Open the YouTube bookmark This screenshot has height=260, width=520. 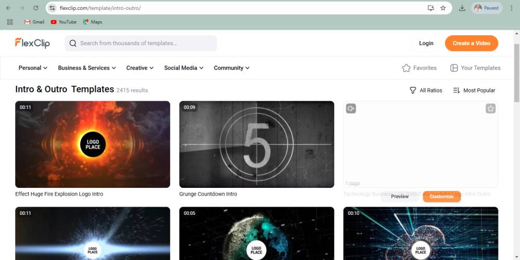tap(63, 22)
